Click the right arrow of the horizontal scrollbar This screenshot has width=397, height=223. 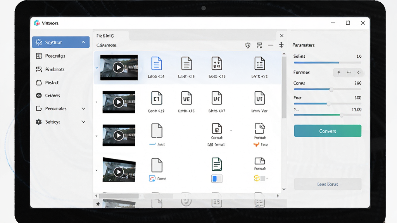[x=278, y=196]
